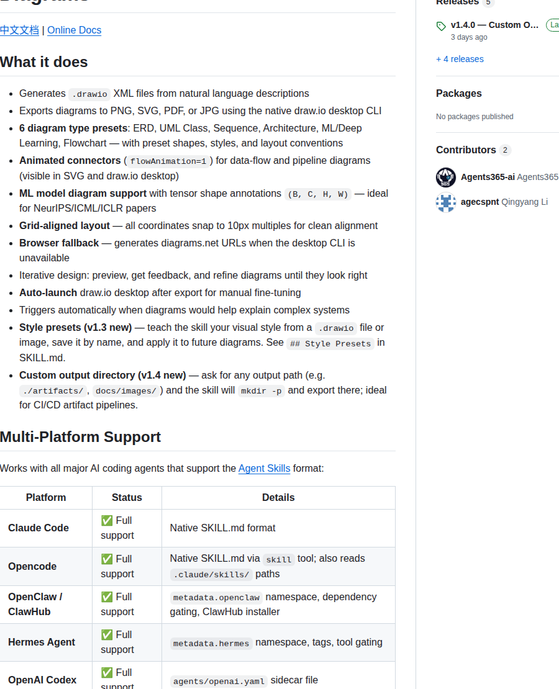
Task: Click the 3 days ago release date
Action: point(469,37)
